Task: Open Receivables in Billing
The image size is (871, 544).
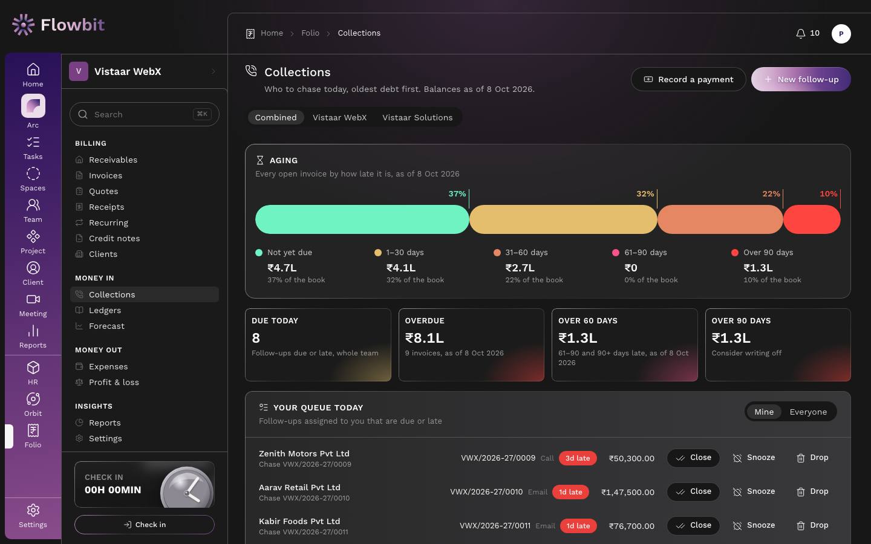Action: [145, 160]
